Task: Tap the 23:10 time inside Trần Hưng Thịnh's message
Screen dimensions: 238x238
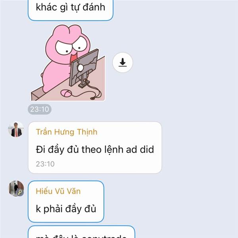Action: 45,164
